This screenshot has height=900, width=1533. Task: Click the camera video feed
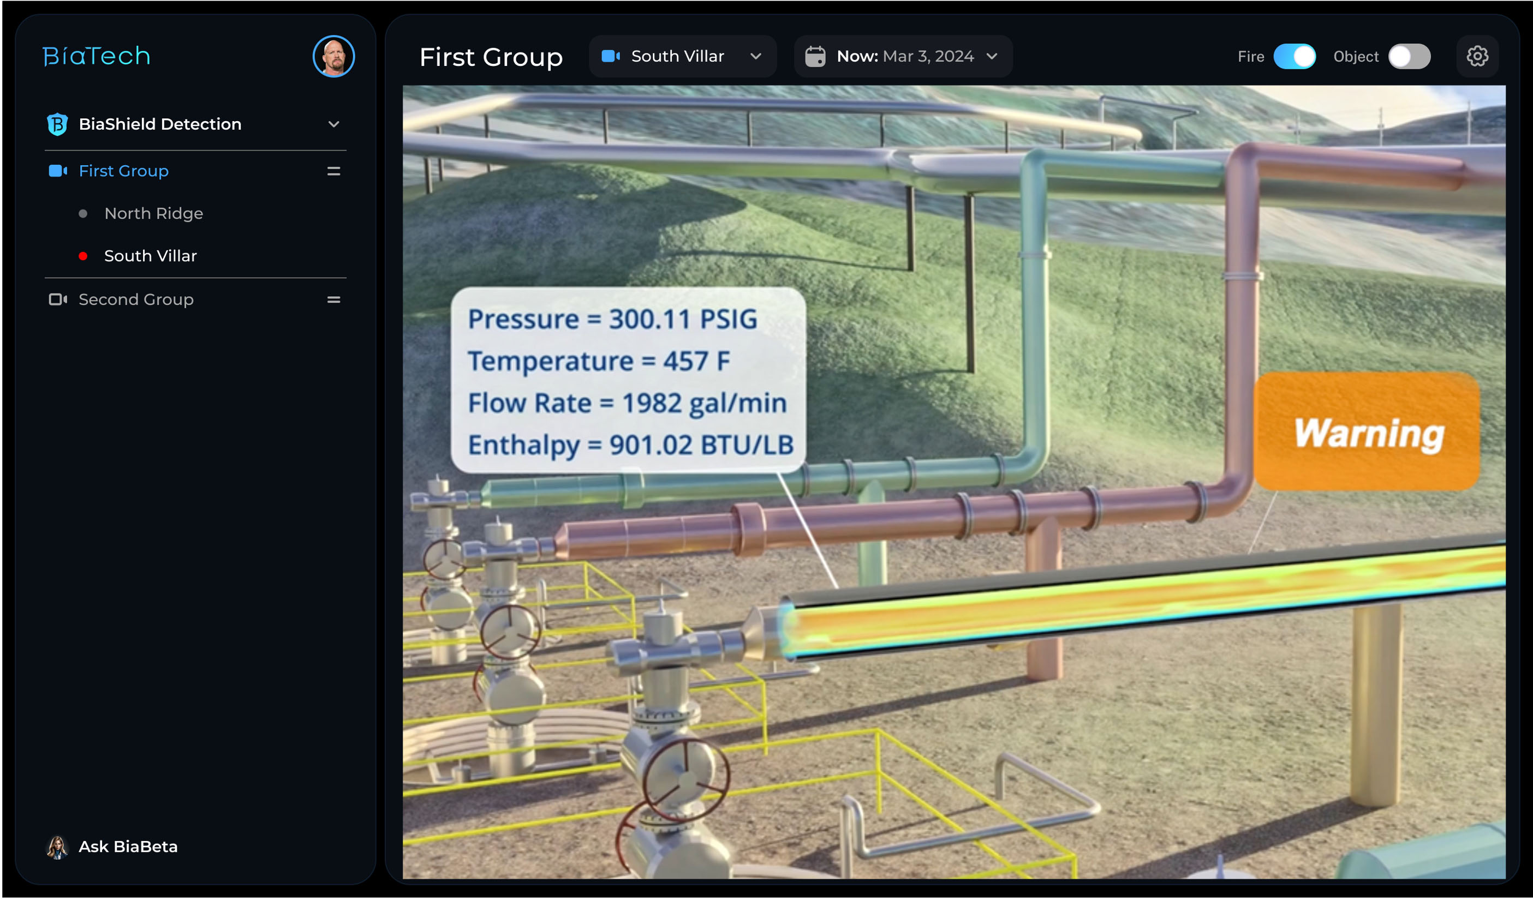(954, 482)
